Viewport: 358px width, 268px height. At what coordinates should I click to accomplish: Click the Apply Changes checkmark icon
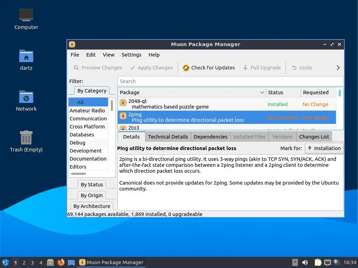133,68
